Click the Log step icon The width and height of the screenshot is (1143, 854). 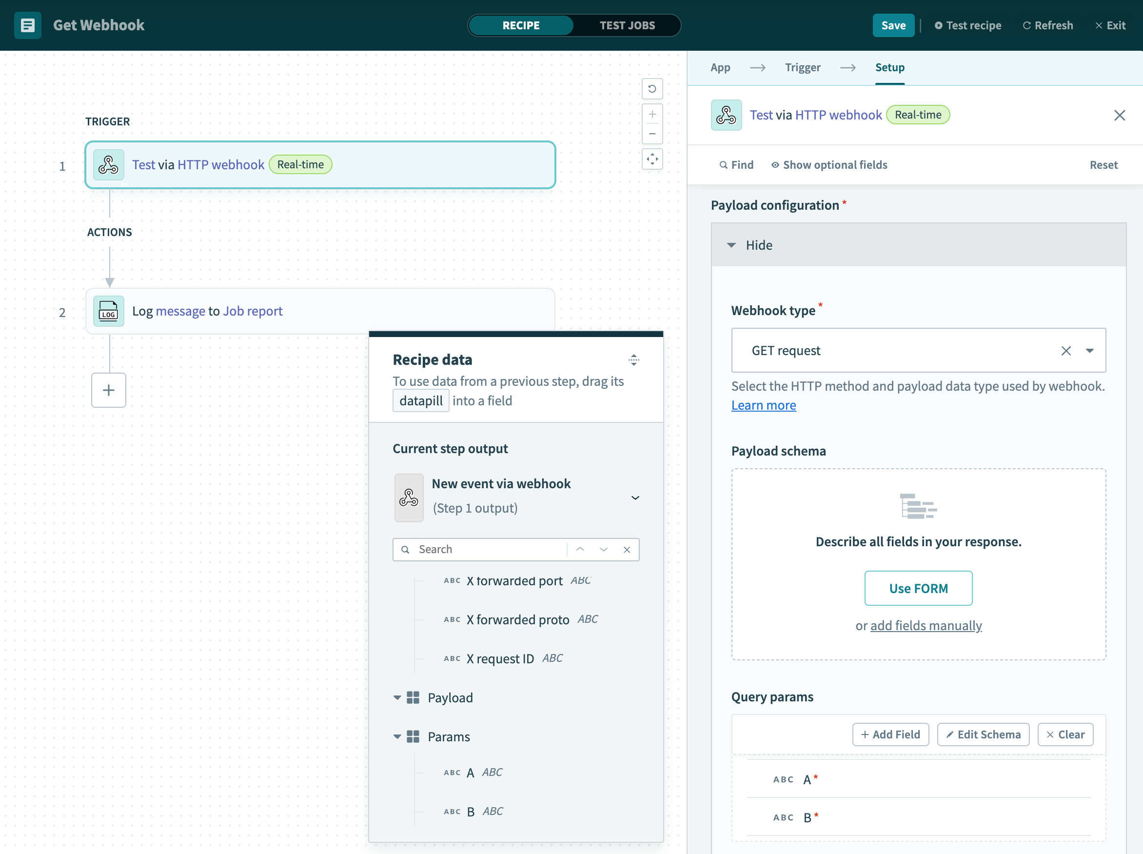pyautogui.click(x=109, y=311)
